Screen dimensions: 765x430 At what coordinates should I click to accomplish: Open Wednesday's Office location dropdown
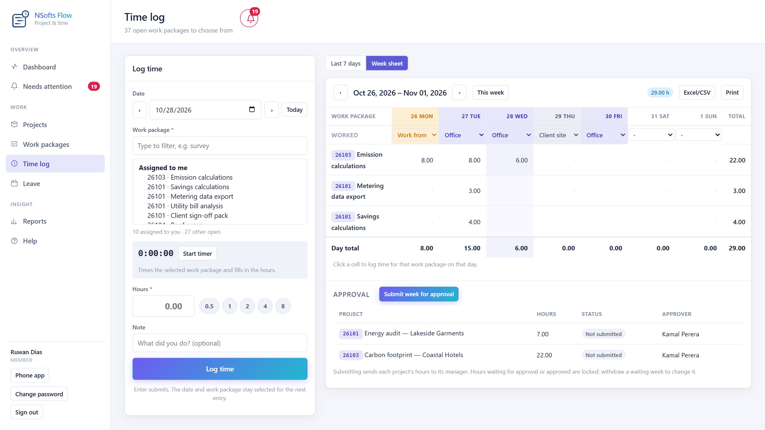(x=510, y=135)
